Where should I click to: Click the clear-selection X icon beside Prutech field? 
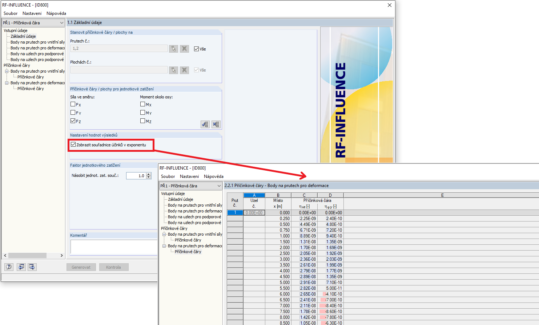[x=185, y=49]
